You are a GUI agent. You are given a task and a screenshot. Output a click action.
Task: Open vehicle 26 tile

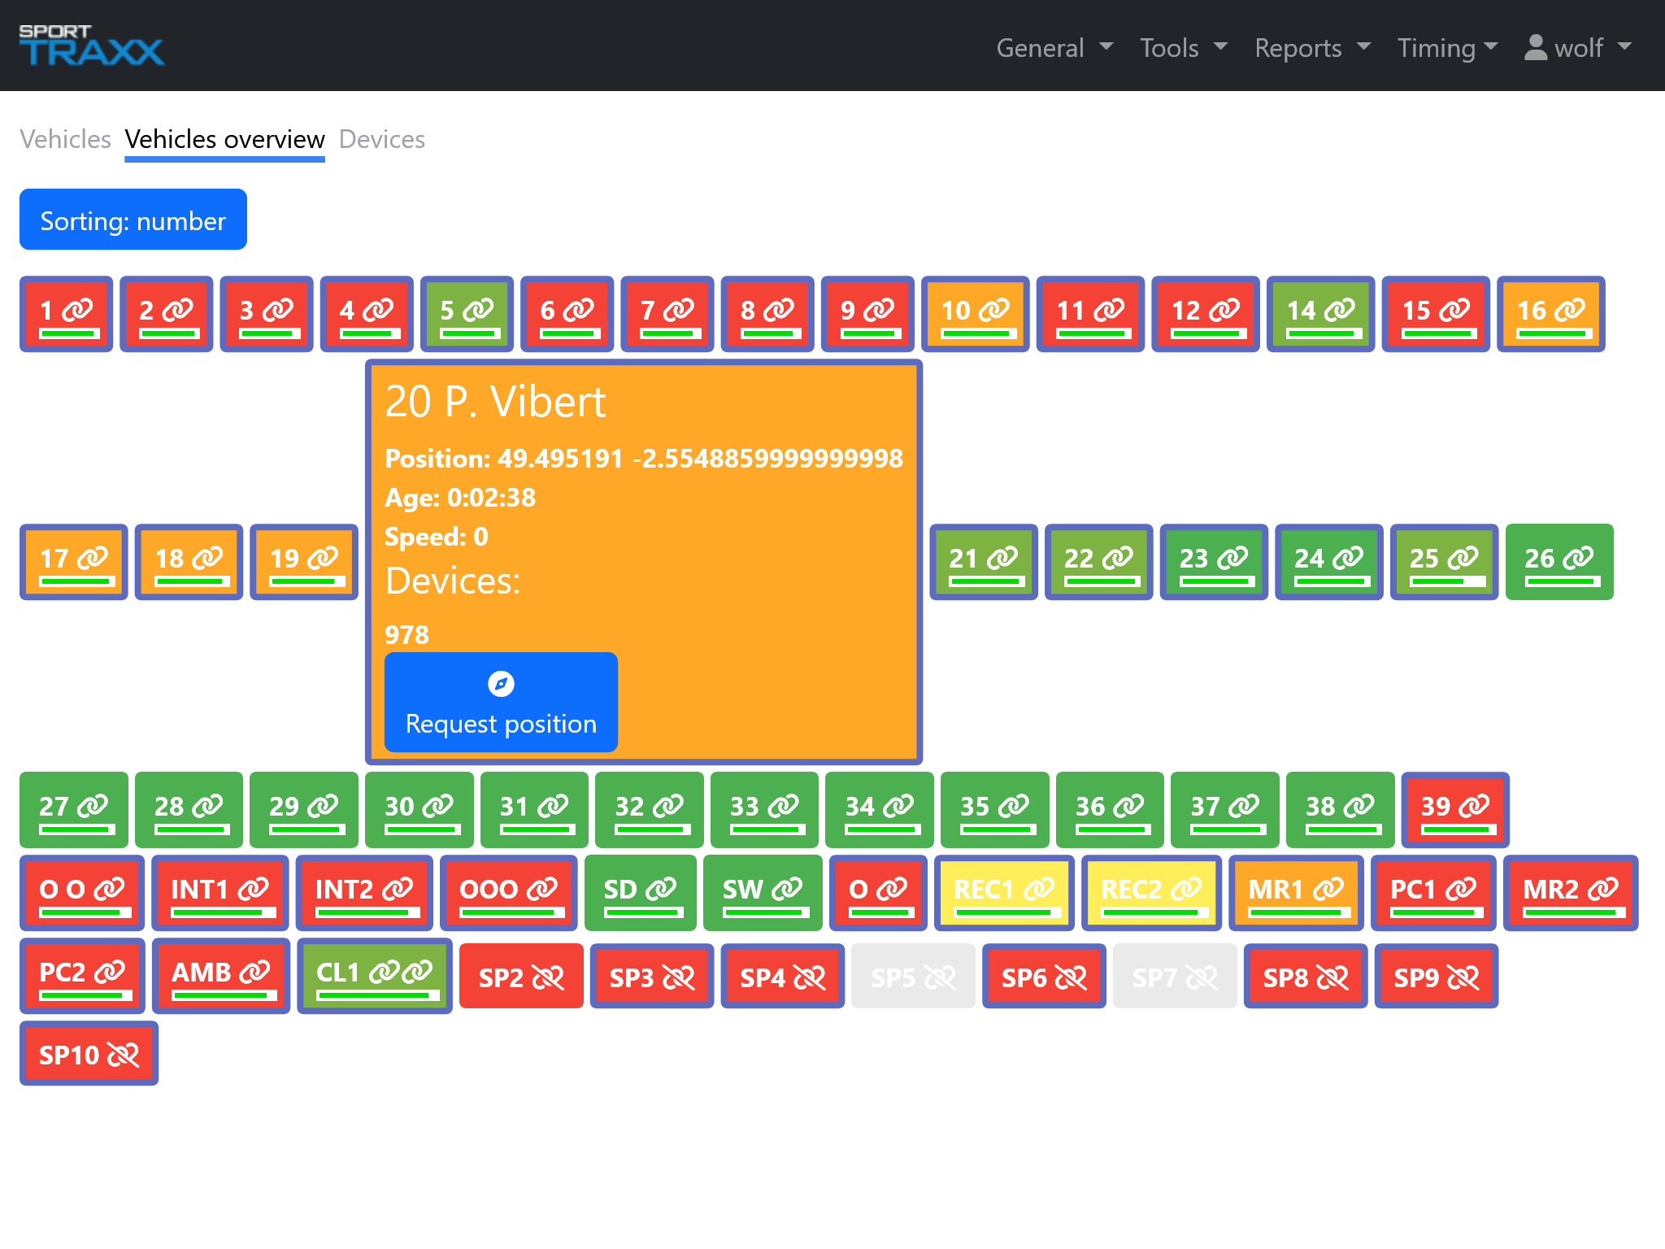pos(1558,561)
